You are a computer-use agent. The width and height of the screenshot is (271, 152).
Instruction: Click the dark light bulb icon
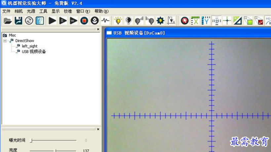[129, 21]
